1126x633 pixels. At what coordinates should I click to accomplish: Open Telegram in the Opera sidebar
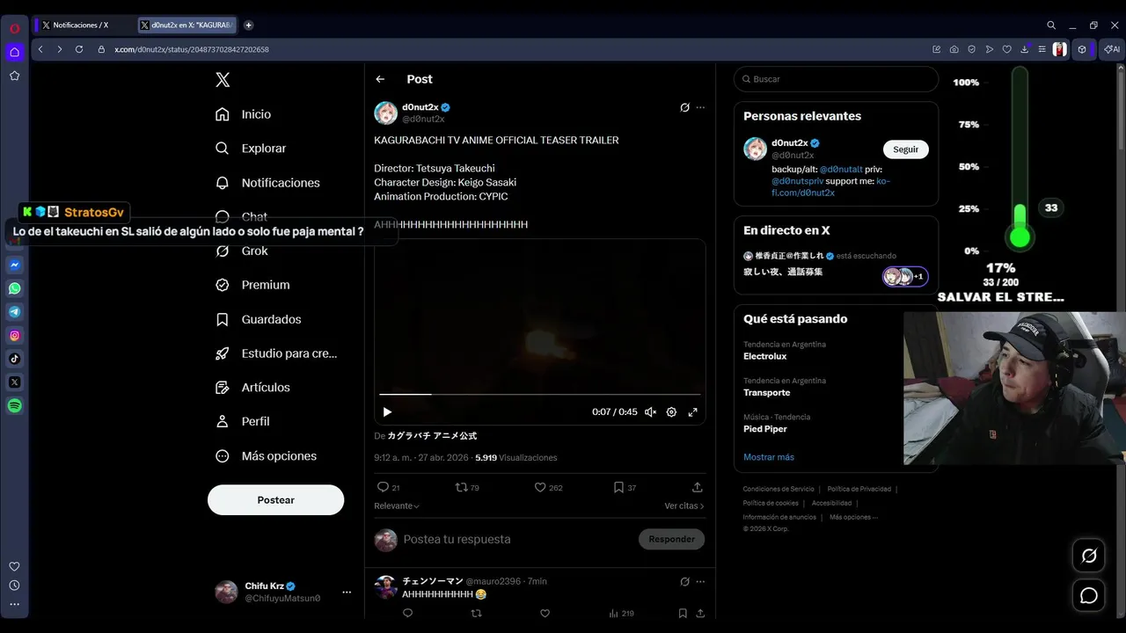click(15, 312)
